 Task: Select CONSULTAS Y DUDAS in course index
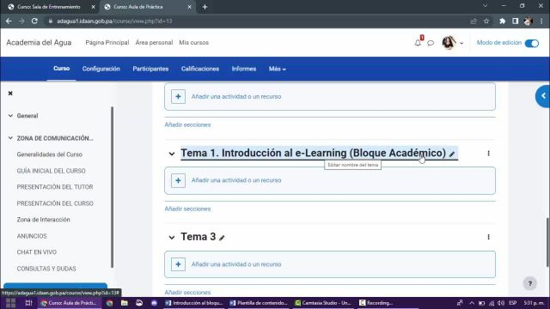point(46,269)
